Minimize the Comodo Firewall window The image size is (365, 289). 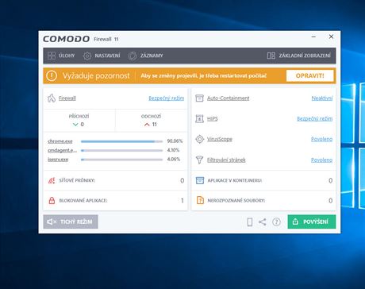313,37
